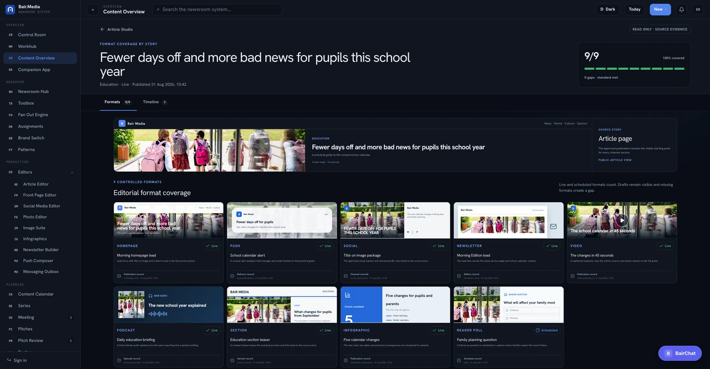The image size is (710, 369).
Task: Click the CR icon for Control Room
Action: coord(11,35)
